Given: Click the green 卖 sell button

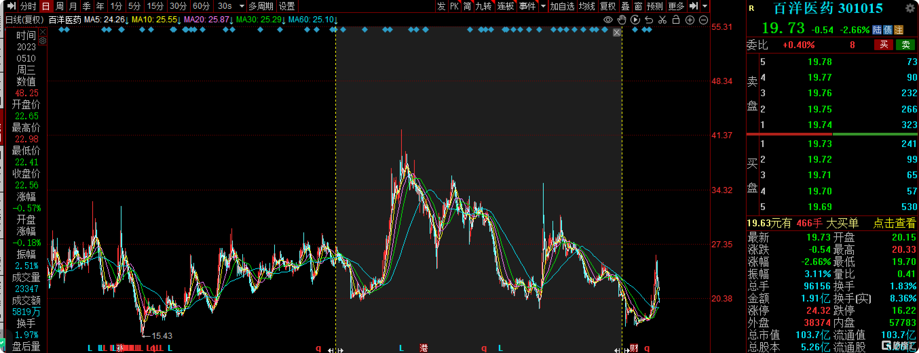Looking at the screenshot, I should click(x=905, y=45).
